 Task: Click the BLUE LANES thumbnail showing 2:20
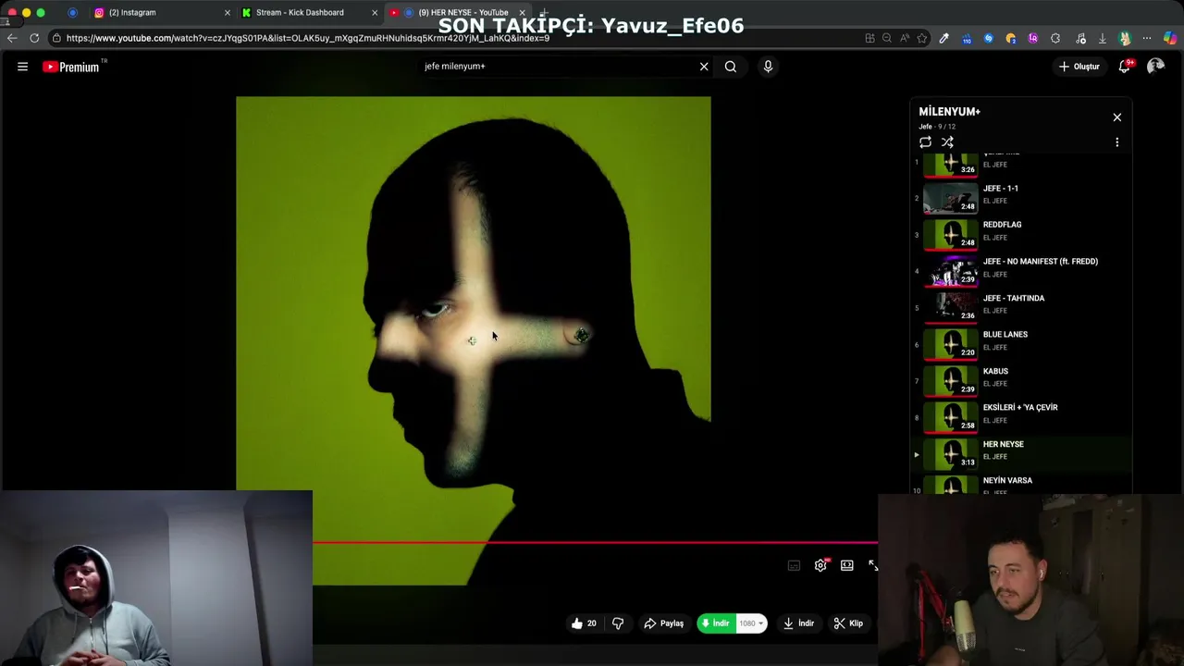951,344
